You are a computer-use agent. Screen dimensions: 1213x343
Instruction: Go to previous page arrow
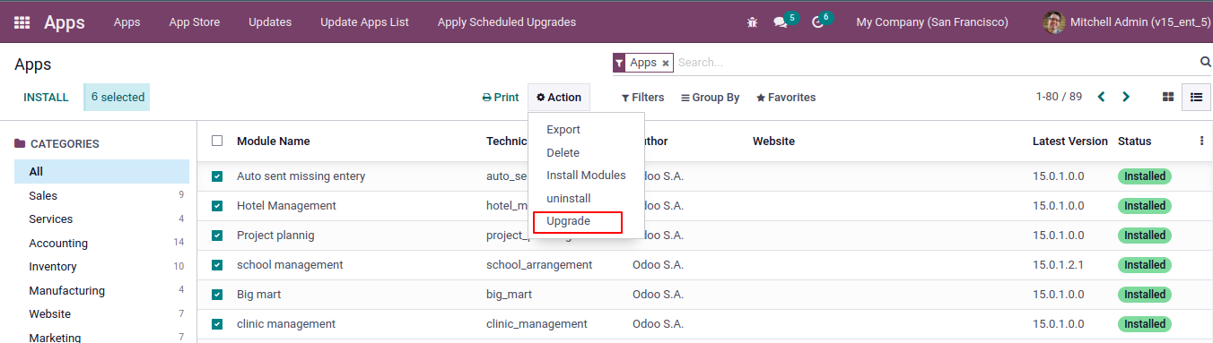pos(1102,97)
